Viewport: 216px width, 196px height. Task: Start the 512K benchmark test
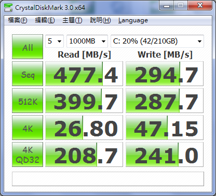tap(28, 101)
